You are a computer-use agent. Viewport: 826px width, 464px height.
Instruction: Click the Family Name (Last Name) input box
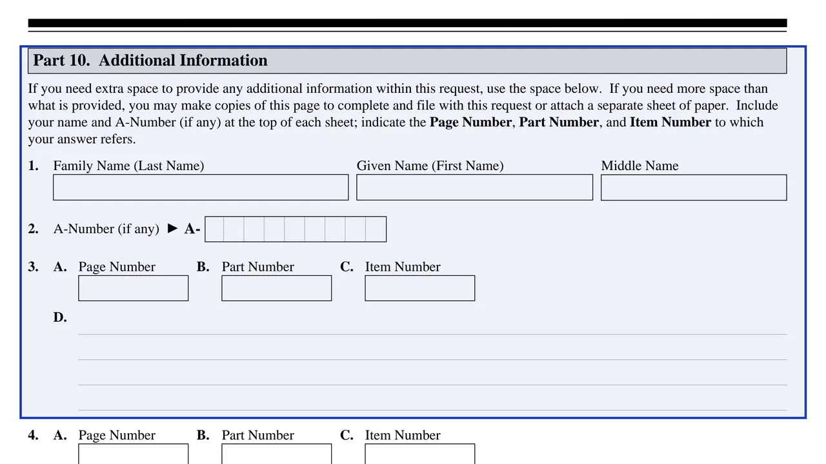pyautogui.click(x=201, y=188)
